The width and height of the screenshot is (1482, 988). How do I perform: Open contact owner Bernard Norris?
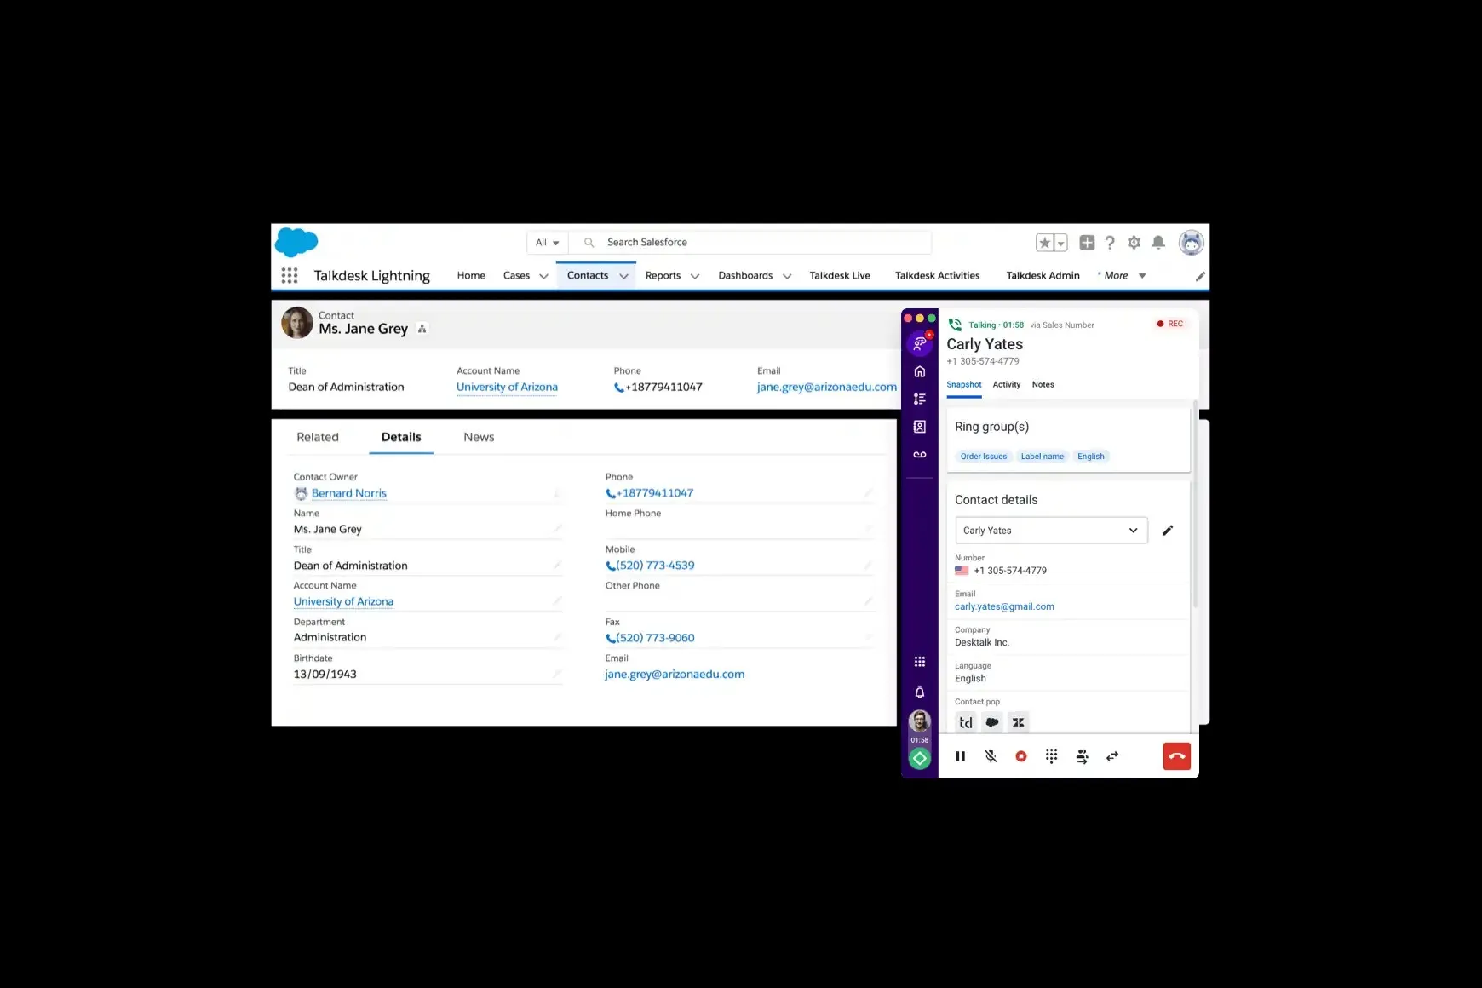pyautogui.click(x=348, y=493)
